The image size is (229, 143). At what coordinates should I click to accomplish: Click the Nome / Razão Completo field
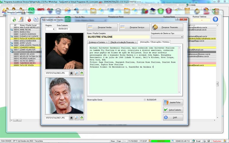[118, 37]
